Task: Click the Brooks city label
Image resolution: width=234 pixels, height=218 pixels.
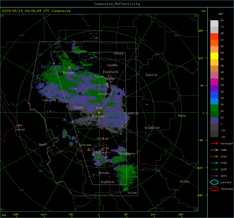Action: coord(185,181)
